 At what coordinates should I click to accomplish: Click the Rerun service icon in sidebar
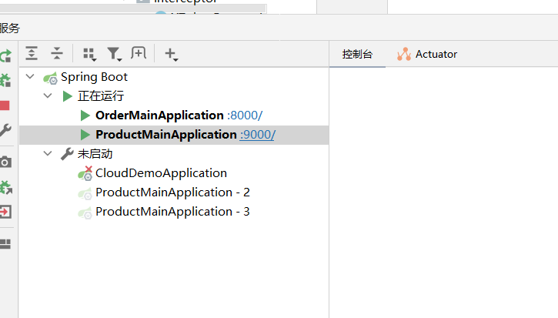(5, 56)
